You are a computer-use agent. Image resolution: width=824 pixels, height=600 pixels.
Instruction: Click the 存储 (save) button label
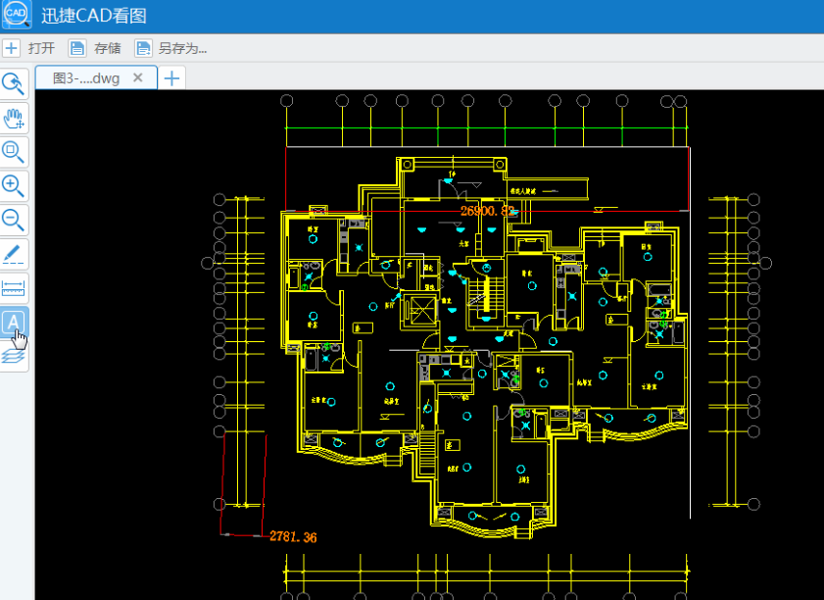pos(108,48)
